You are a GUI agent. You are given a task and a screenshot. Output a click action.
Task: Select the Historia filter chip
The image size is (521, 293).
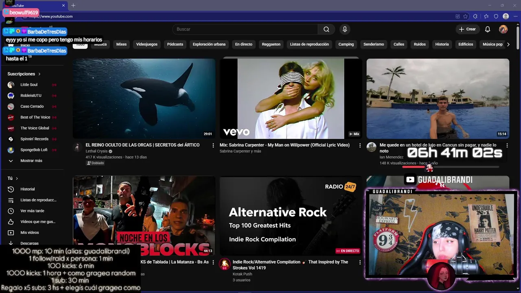tap(442, 44)
